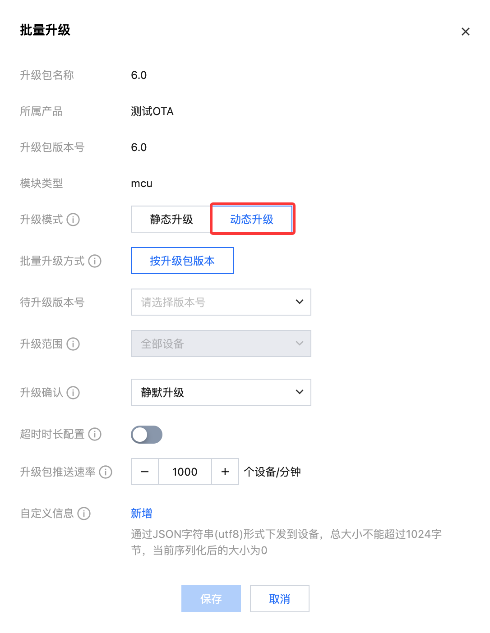Click info icon next to 自定义信息
The width and height of the screenshot is (490, 633).
tap(84, 514)
